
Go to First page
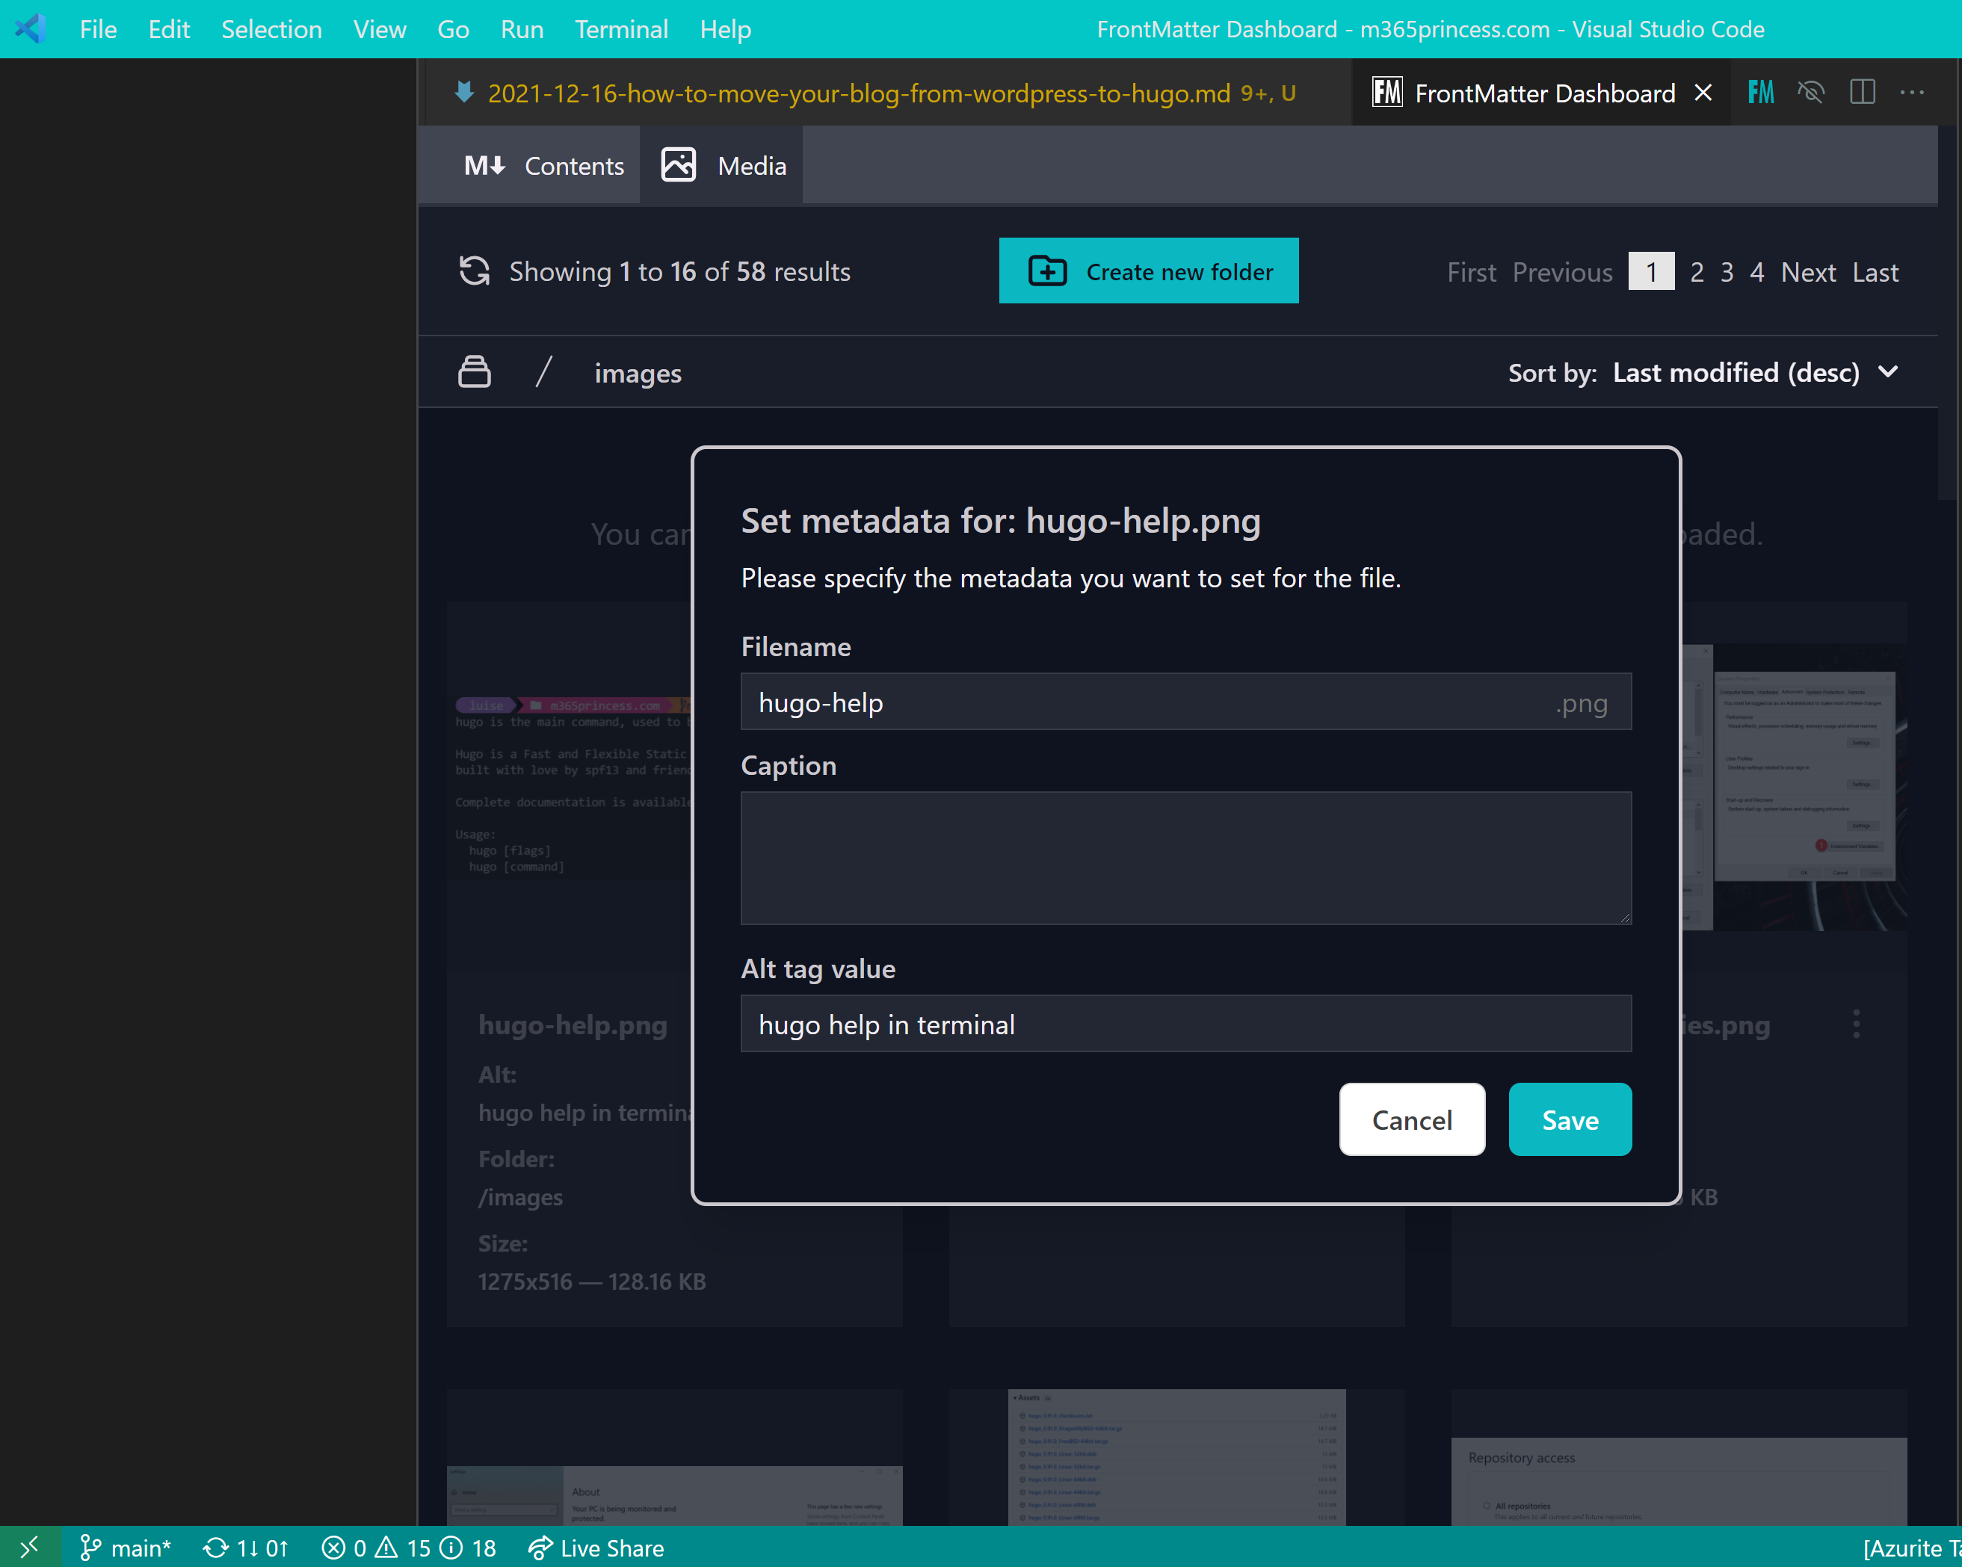(1472, 272)
